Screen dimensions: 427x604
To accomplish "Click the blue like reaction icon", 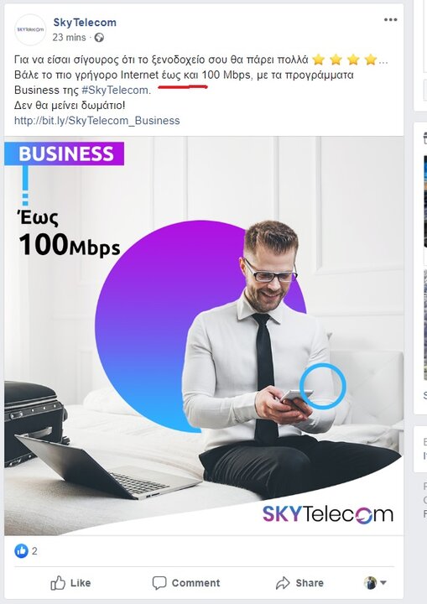I will [x=22, y=551].
